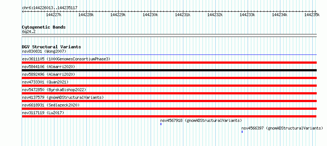327x146 pixels.
Task: Open the nsv4567918 (gnomADStructuralVariants) label
Action: pyautogui.click(x=201, y=120)
